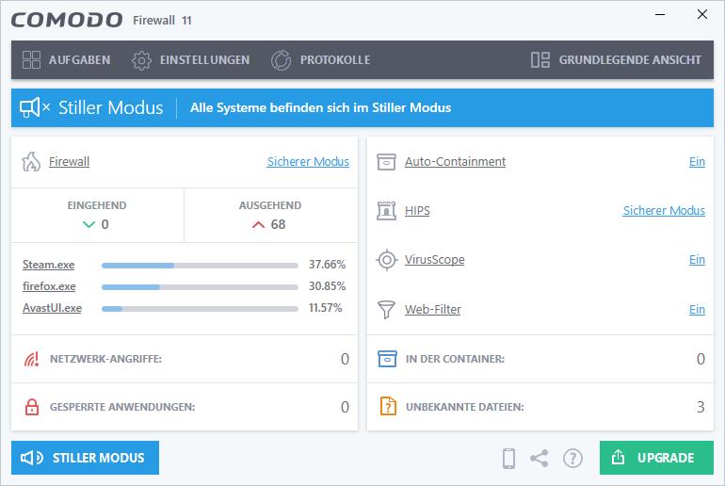Open help via question mark icon
The height and width of the screenshot is (486, 725).
coord(572,459)
